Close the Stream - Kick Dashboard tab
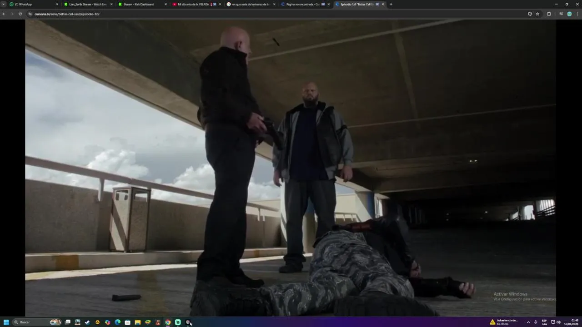 (x=166, y=4)
